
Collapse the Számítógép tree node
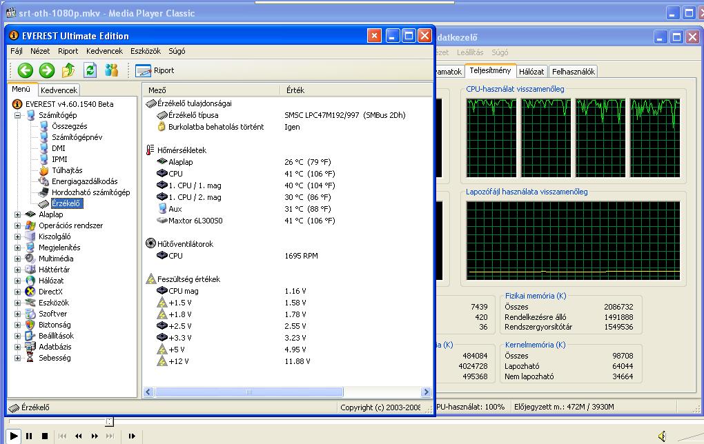pyautogui.click(x=17, y=115)
